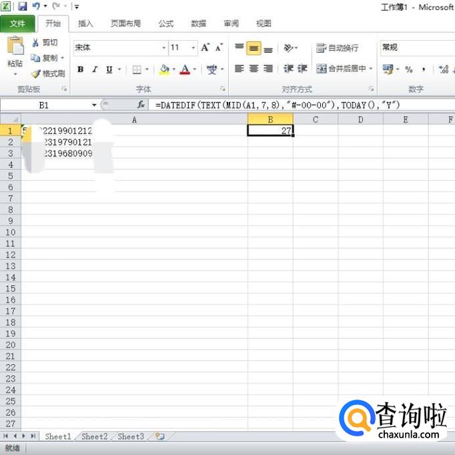Open the text orientation icon
The width and height of the screenshot is (455, 455).
(288, 47)
